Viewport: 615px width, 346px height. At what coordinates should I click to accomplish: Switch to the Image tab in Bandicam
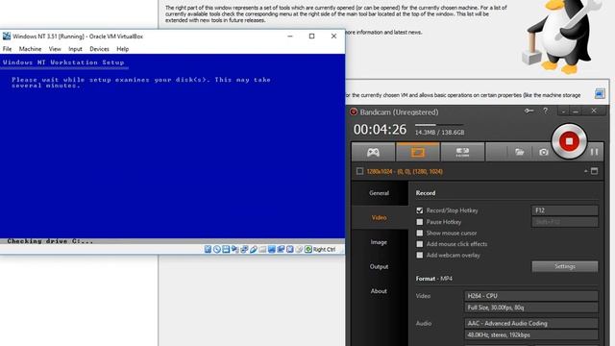click(x=379, y=242)
